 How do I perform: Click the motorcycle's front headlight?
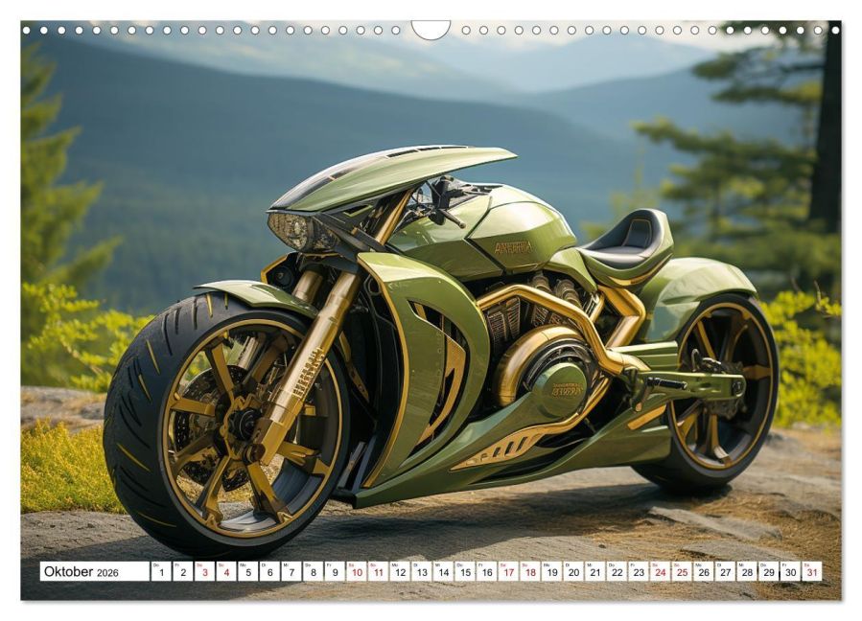[x=291, y=231]
